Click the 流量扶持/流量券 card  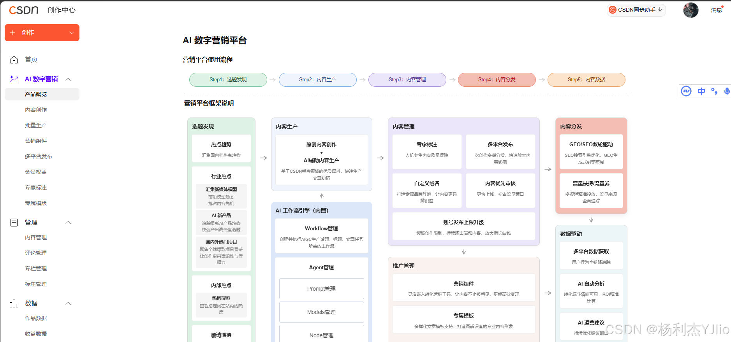[591, 191]
